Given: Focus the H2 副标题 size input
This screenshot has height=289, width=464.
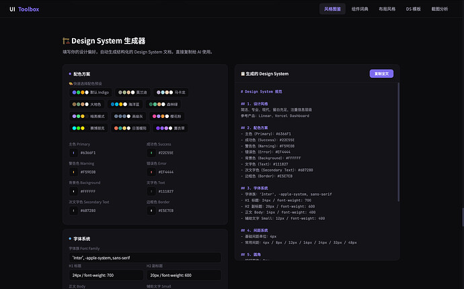Looking at the screenshot, I should pos(184,275).
